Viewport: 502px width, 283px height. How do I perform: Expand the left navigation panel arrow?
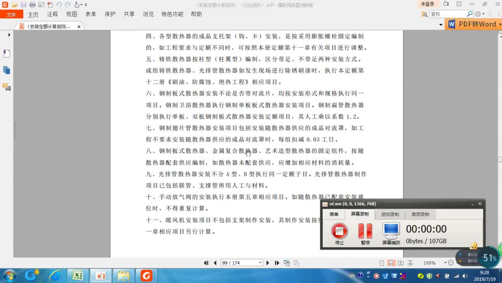9,35
